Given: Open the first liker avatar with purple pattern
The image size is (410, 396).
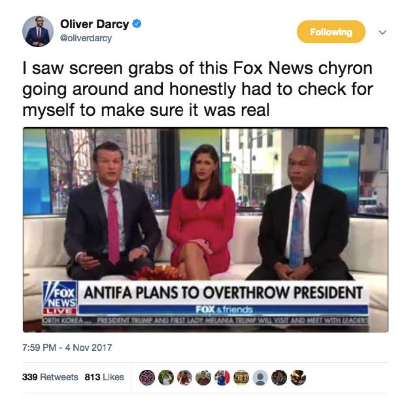Looking at the screenshot, I should (147, 378).
